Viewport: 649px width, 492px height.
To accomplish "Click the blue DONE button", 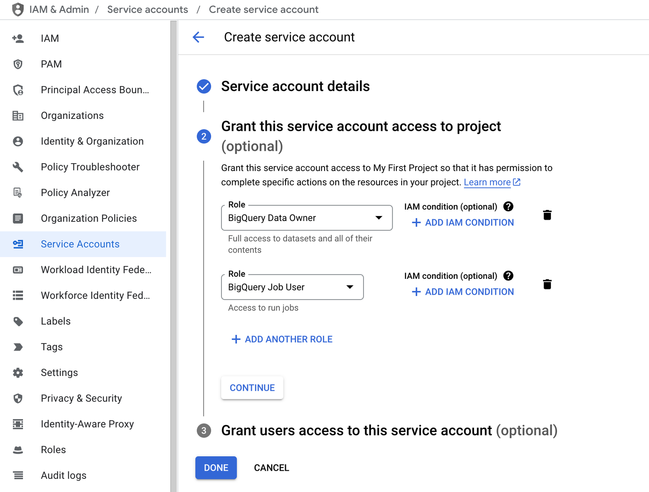I will pos(216,468).
